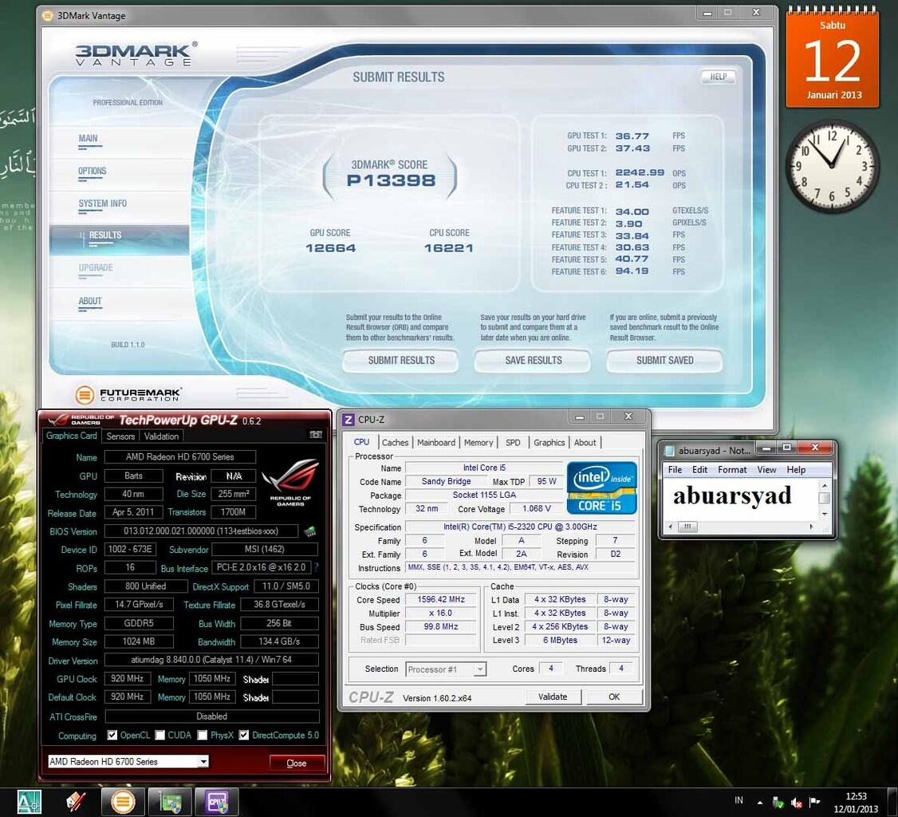Toggle the DirectCompute 5.0 checkbox
Screen dimensions: 898x817
(244, 735)
